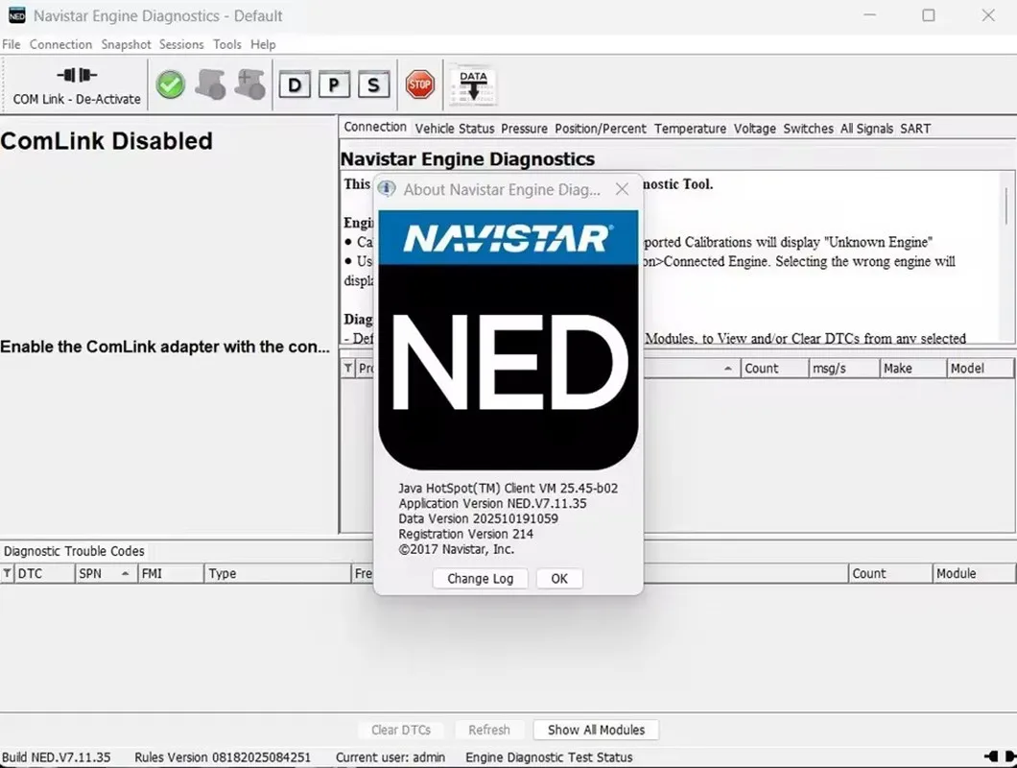Open the File menu
Image resolution: width=1017 pixels, height=768 pixels.
click(x=11, y=44)
